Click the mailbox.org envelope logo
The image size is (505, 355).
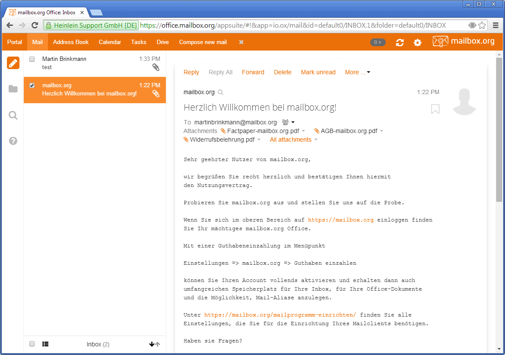tap(440, 41)
